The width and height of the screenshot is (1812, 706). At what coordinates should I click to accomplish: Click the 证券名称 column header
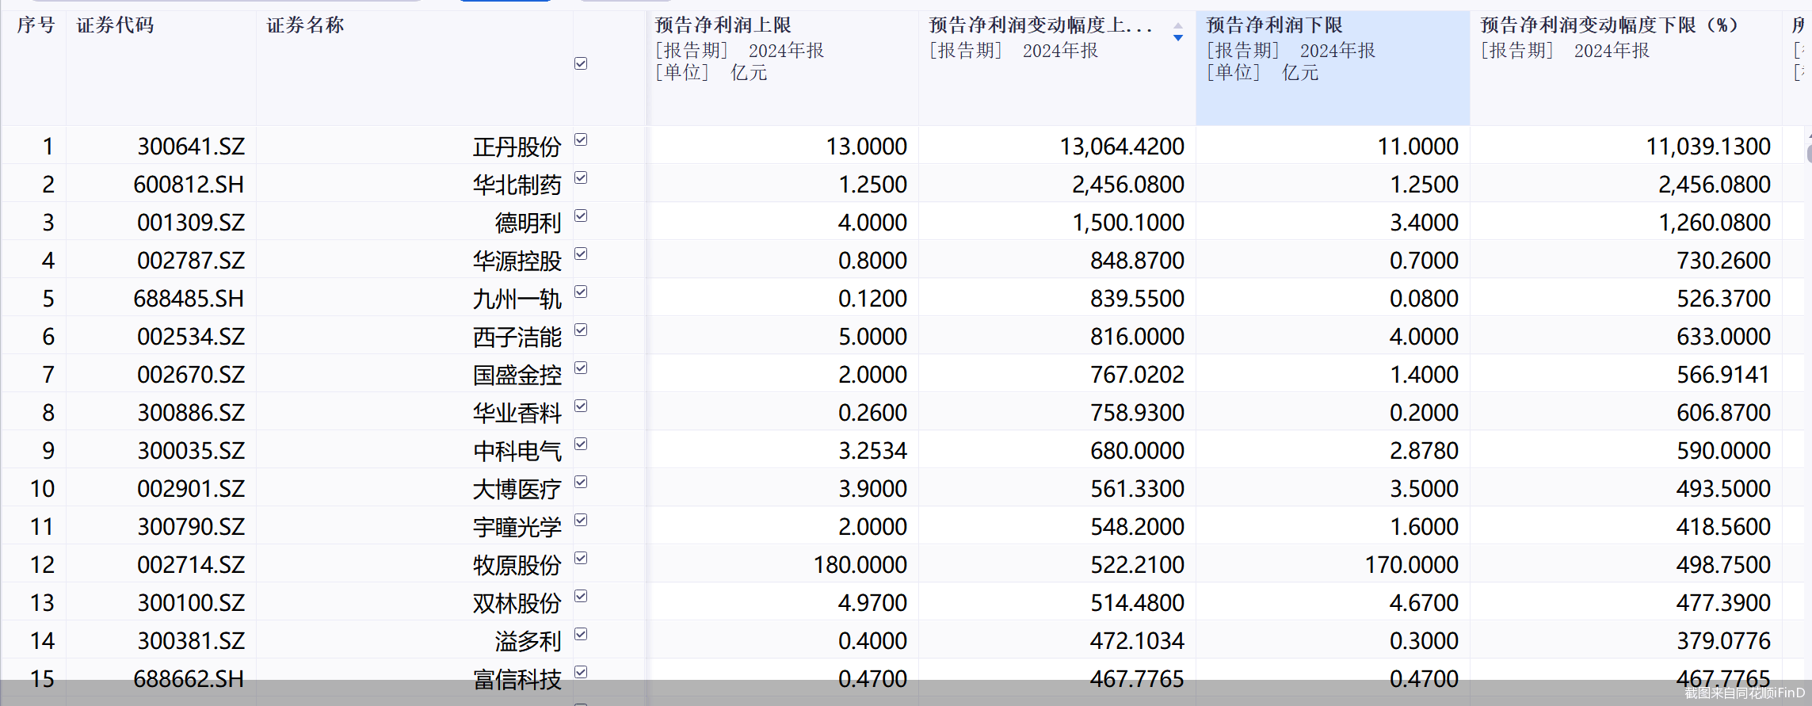[306, 25]
